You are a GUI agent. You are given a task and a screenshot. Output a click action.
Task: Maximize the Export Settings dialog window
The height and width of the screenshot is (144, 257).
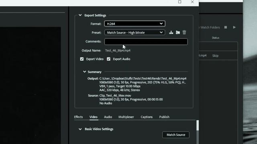tap(179, 2)
